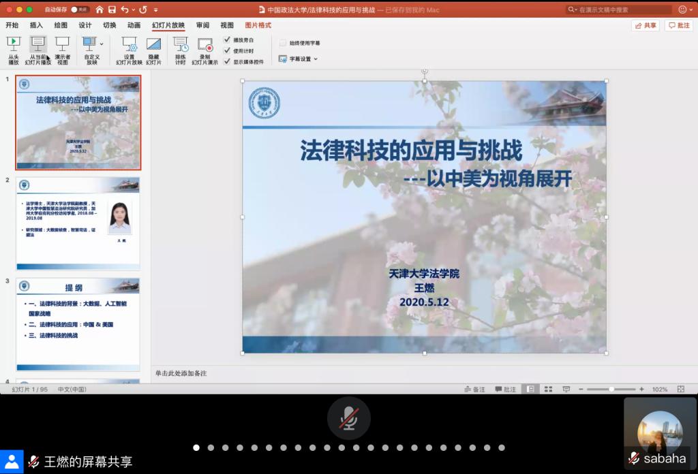Click the fit slide to window icon
Viewport: 698px width, 474px height.
click(x=681, y=389)
